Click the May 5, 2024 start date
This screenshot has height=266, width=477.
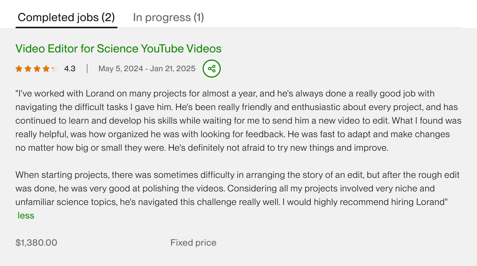point(121,69)
